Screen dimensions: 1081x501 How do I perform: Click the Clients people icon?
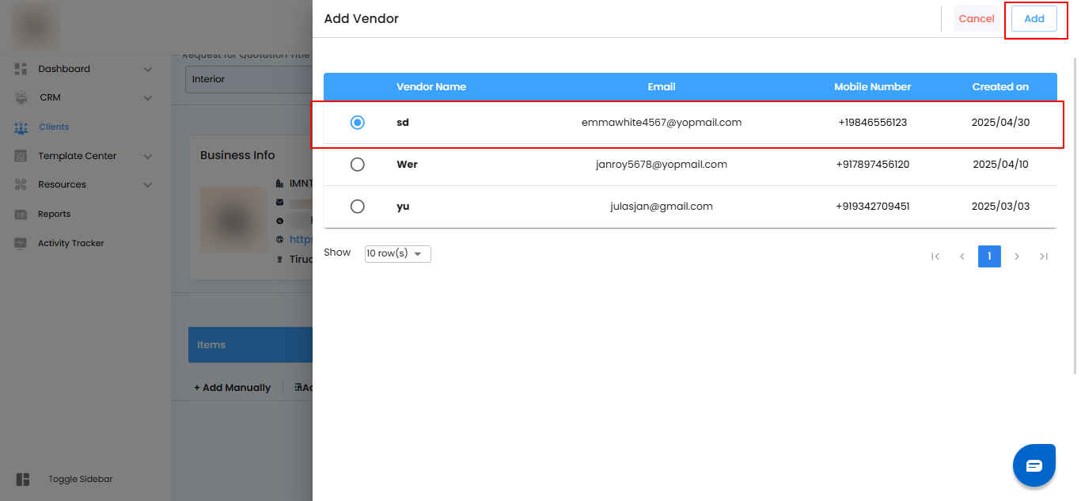[21, 127]
